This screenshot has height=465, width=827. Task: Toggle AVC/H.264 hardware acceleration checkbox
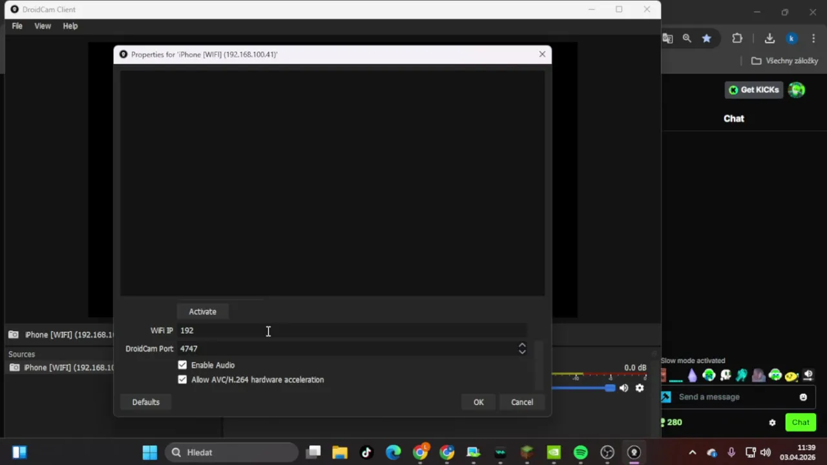182,380
